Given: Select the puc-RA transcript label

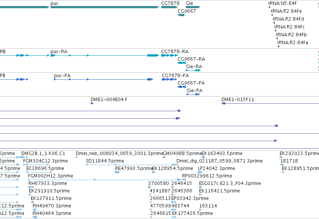Looking at the screenshot, I should click(59, 52).
